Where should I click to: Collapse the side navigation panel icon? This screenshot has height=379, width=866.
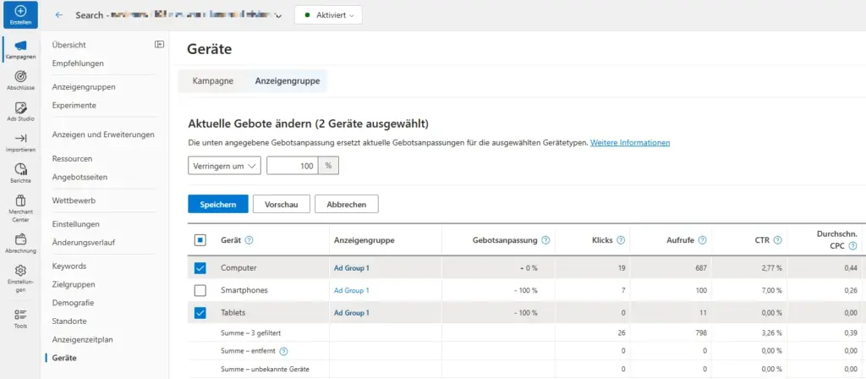point(159,44)
